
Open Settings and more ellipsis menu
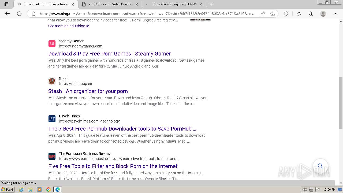click(335, 14)
